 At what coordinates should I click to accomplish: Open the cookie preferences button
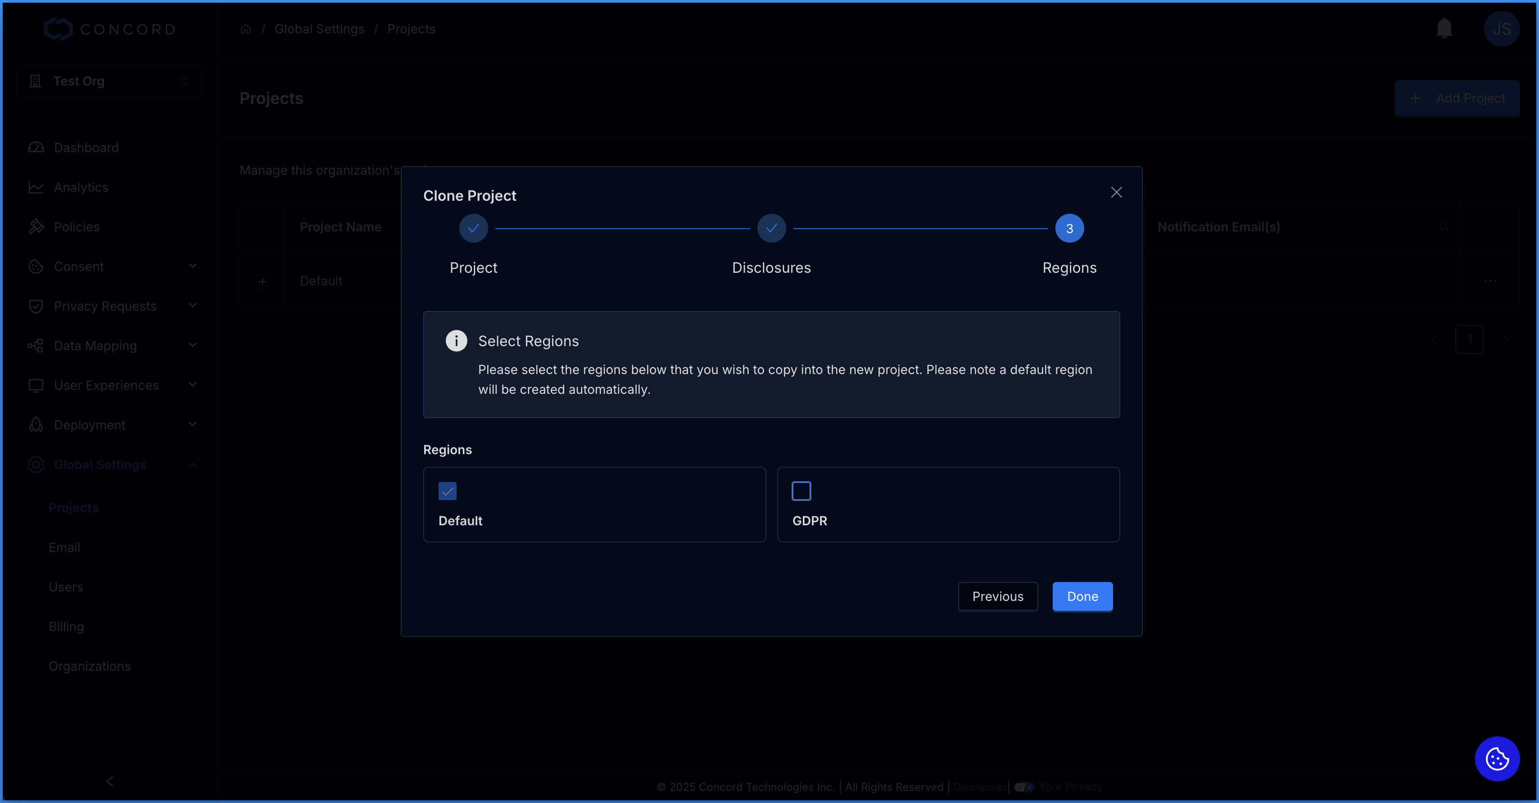[x=1497, y=759]
